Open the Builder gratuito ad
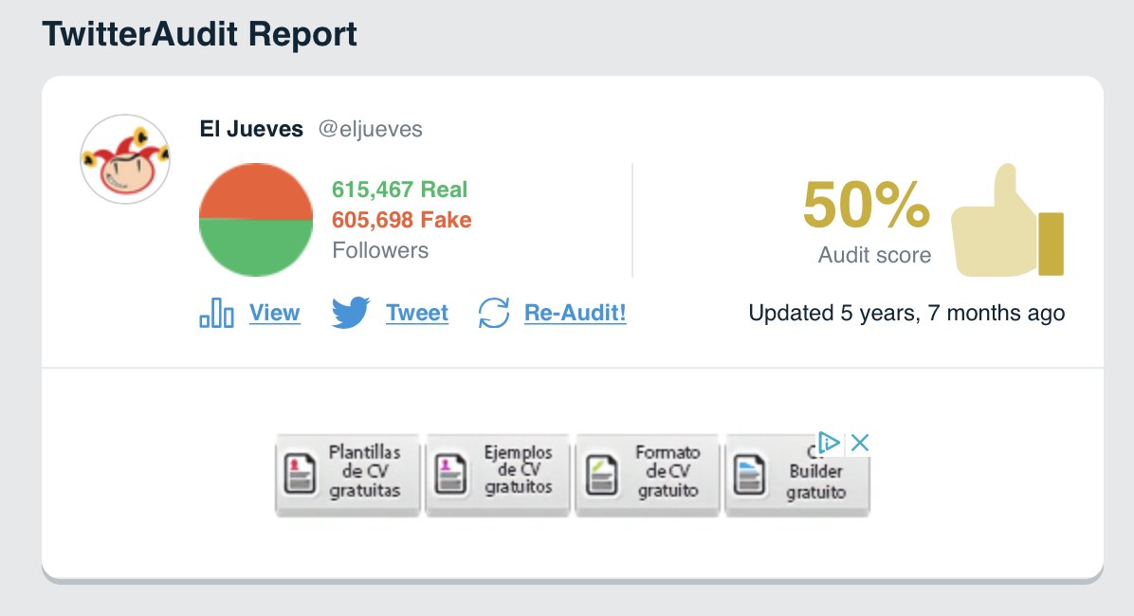Viewport: 1134px width, 616px height. (797, 474)
